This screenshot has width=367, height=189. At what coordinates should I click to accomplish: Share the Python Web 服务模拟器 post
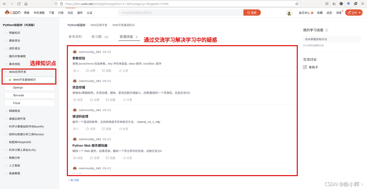click(x=127, y=158)
